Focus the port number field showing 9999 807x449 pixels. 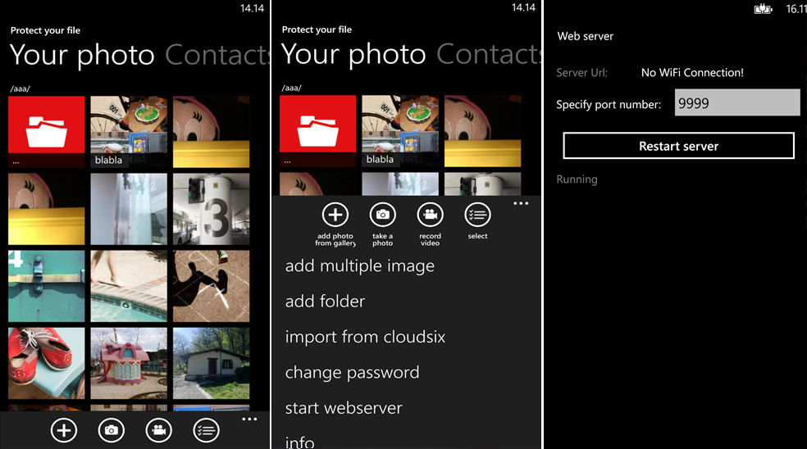click(737, 102)
